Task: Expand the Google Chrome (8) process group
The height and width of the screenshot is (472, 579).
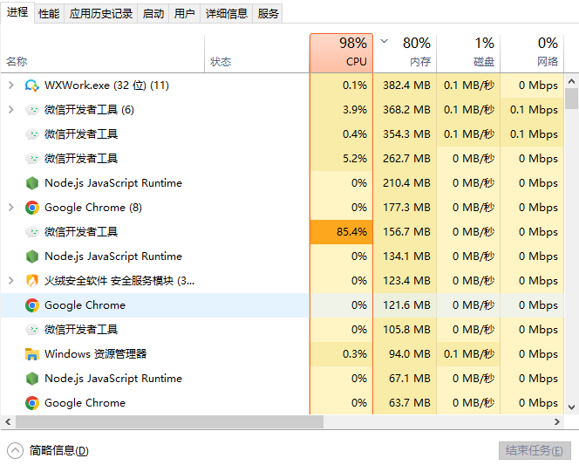Action: tap(11, 208)
